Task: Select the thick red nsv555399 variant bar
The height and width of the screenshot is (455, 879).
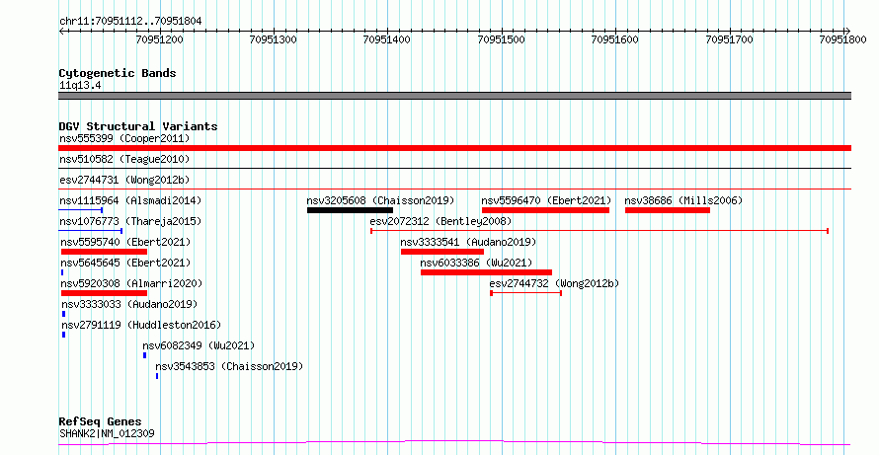Action: pos(454,148)
